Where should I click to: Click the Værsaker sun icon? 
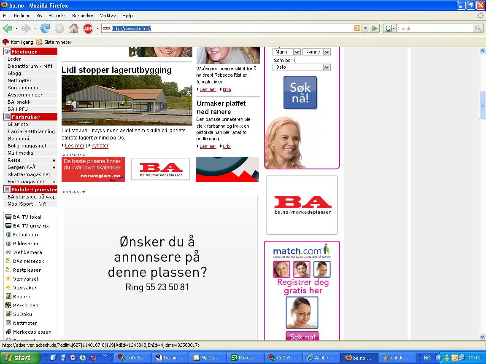[8, 288]
